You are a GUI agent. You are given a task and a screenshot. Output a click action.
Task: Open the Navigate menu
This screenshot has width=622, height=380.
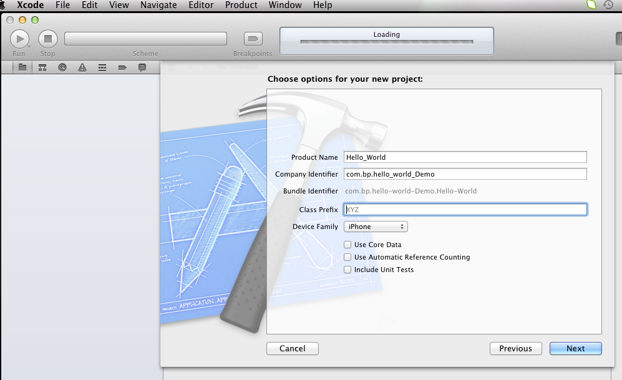(158, 5)
